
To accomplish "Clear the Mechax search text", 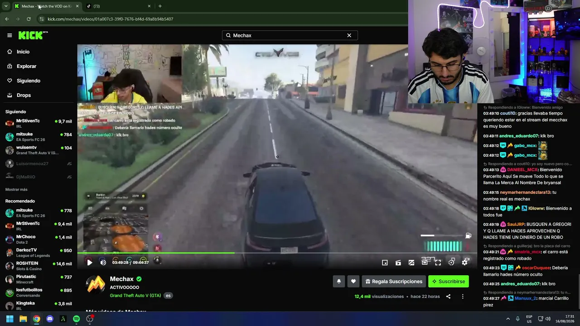I will [x=349, y=35].
